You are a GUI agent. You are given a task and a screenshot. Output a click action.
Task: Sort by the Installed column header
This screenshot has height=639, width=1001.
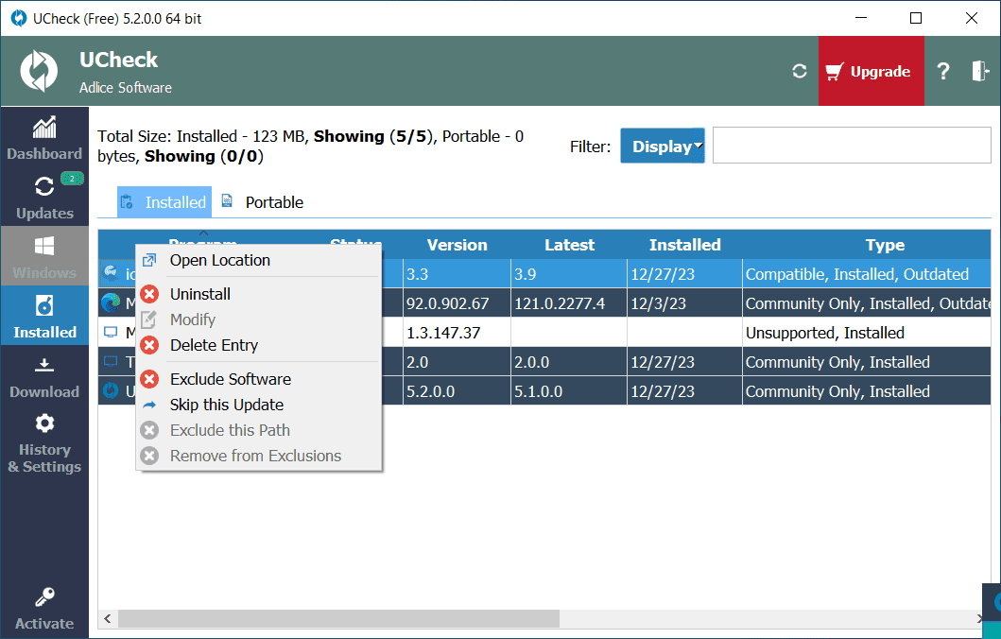click(x=684, y=245)
